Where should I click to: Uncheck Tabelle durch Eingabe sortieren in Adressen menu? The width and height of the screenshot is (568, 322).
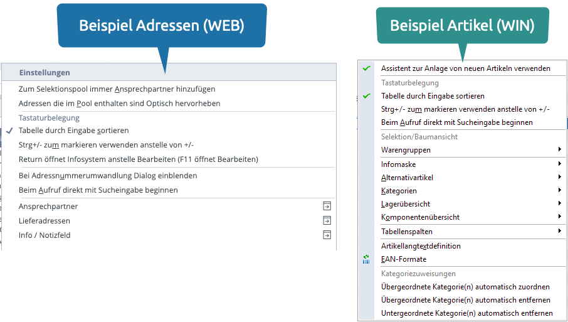tap(73, 131)
